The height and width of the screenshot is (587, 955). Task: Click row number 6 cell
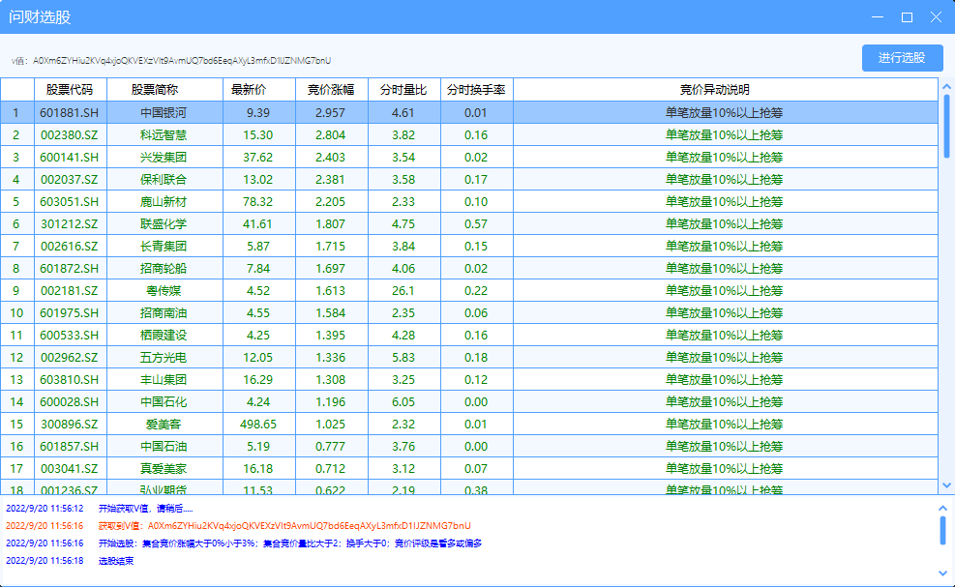point(16,224)
